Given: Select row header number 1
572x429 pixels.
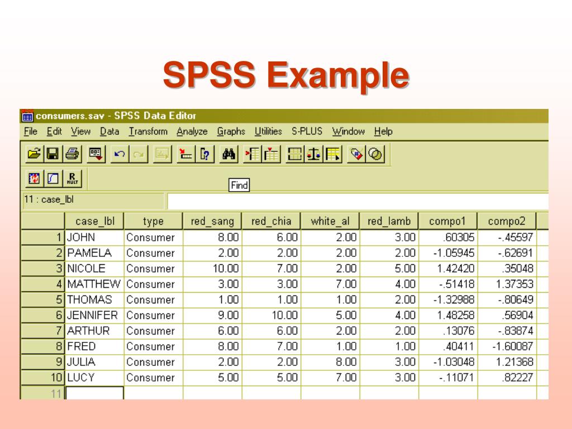Looking at the screenshot, I should coord(43,237).
